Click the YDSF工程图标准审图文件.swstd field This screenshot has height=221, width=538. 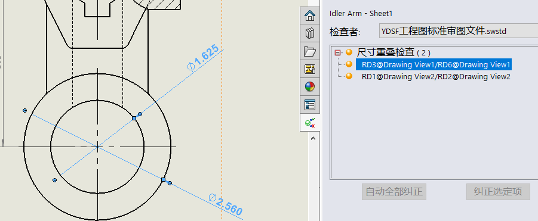click(459, 31)
